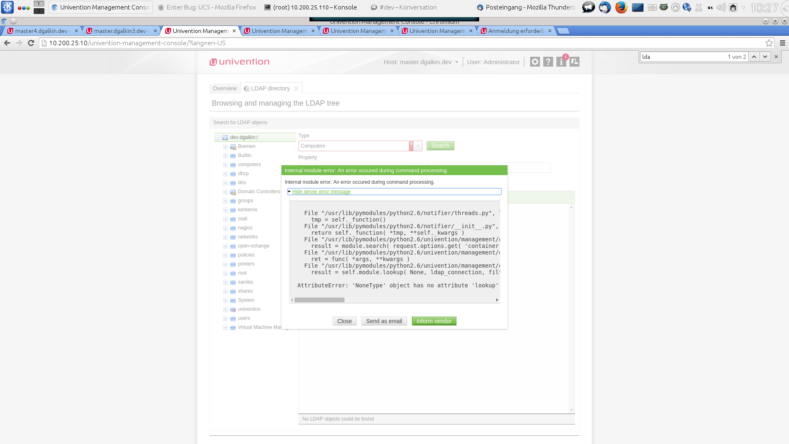Collapse the dev.dgalkin root node
789x444 pixels.
coord(218,138)
